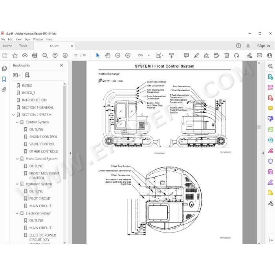Open the Help menu
275x275 pixels.
[x=49, y=39]
